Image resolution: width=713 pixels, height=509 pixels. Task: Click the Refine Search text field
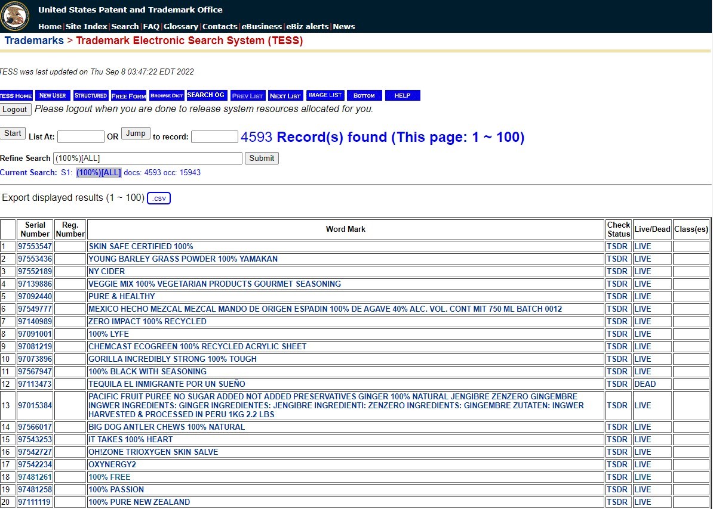pyautogui.click(x=147, y=159)
